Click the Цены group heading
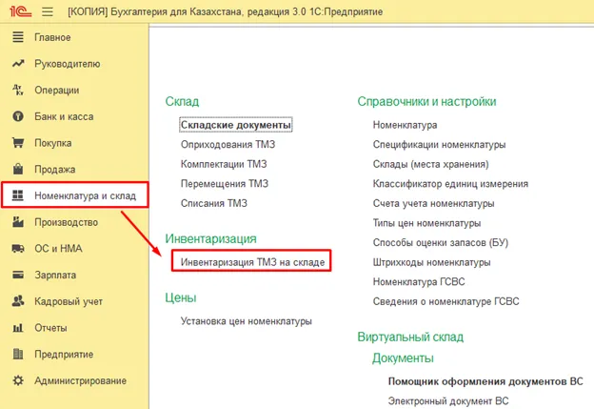 [181, 297]
